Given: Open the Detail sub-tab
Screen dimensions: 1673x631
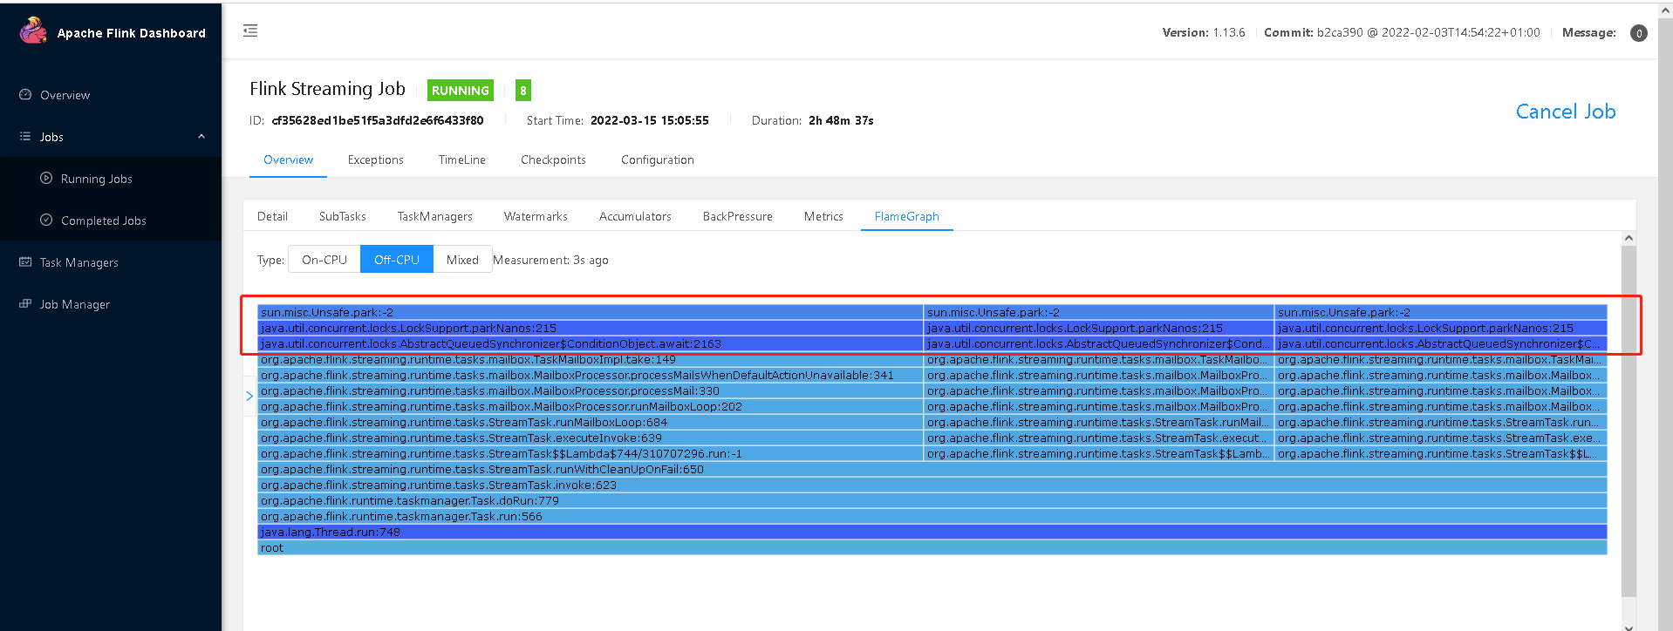Looking at the screenshot, I should 272,216.
